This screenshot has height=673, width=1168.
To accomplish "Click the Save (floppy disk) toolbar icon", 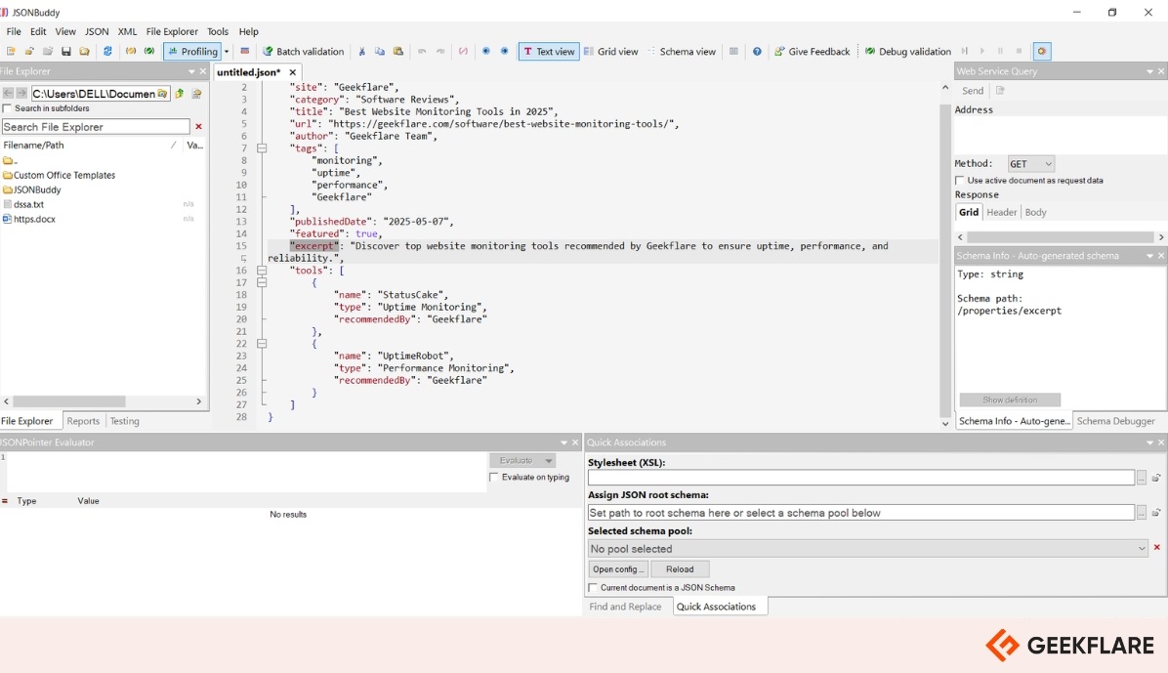I will point(65,52).
